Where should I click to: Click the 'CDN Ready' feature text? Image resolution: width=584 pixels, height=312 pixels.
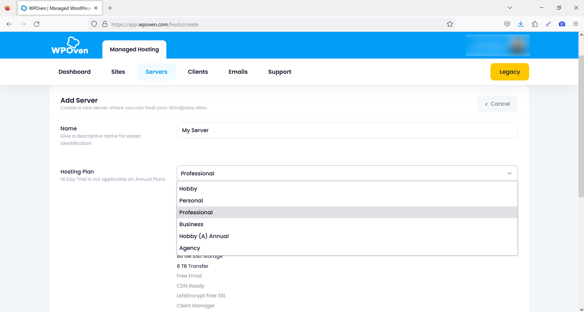click(x=191, y=286)
